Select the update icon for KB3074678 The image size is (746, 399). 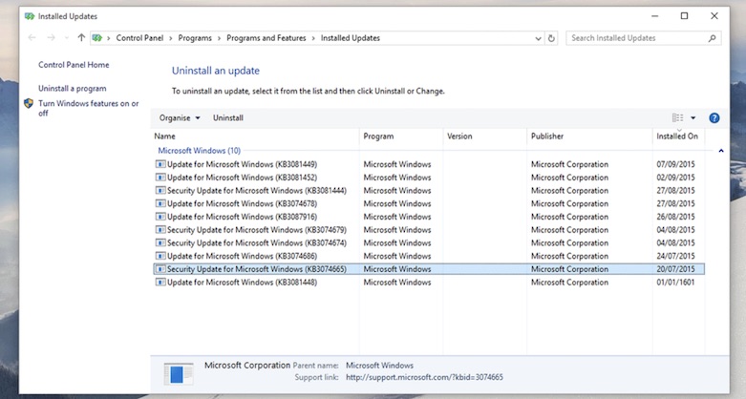coord(160,203)
